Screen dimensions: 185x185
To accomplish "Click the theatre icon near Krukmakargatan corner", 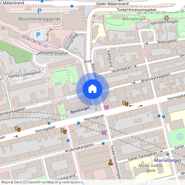I will (64, 131).
